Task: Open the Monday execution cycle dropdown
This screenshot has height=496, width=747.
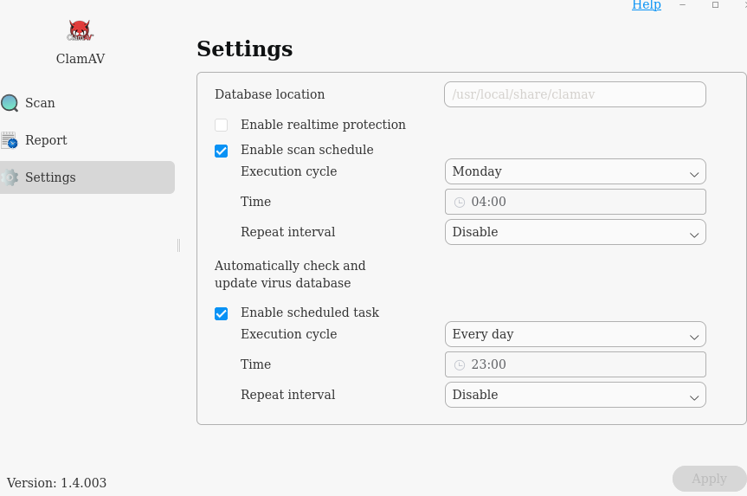Action: click(x=575, y=171)
